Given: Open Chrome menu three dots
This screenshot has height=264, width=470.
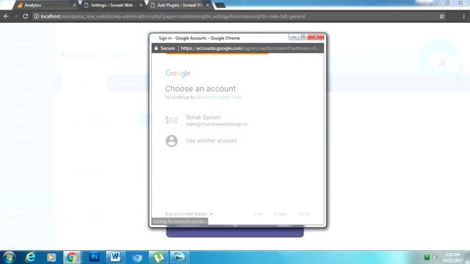Looking at the screenshot, I should click(463, 16).
